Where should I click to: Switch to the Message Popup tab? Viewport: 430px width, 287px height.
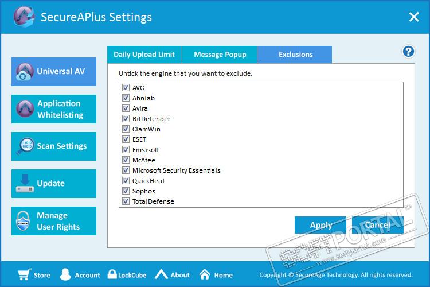click(220, 55)
